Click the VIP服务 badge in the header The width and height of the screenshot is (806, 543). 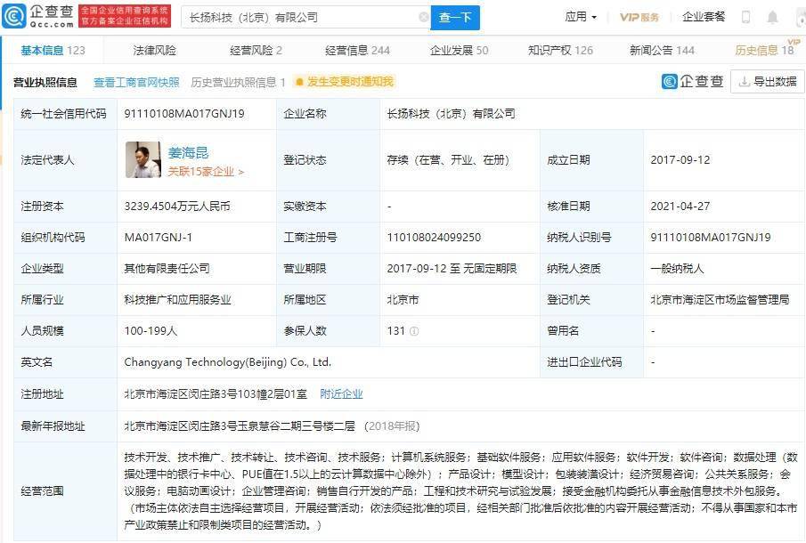[x=639, y=17]
